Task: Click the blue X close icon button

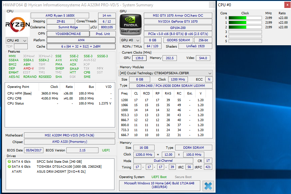Action: (x=208, y=186)
